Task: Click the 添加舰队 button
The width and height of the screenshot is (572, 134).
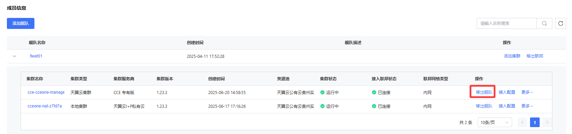Action: point(21,23)
